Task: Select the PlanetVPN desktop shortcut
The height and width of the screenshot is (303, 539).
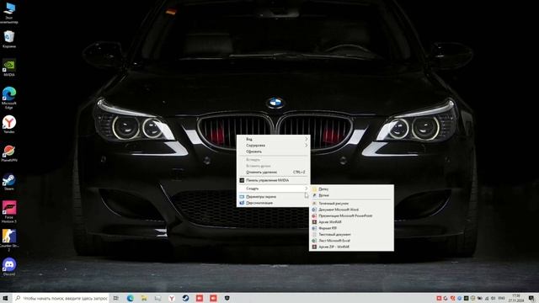Action: [9, 153]
